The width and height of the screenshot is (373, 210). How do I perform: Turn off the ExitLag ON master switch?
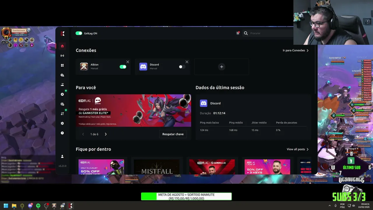point(79,33)
